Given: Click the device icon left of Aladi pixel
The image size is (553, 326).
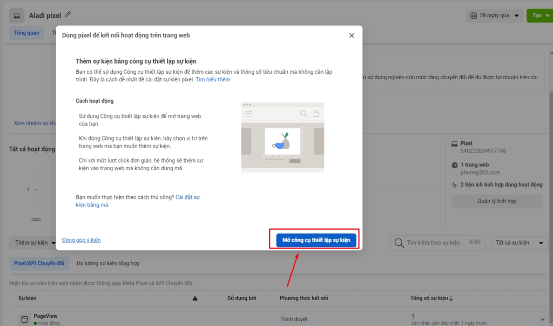Looking at the screenshot, I should tap(17, 16).
